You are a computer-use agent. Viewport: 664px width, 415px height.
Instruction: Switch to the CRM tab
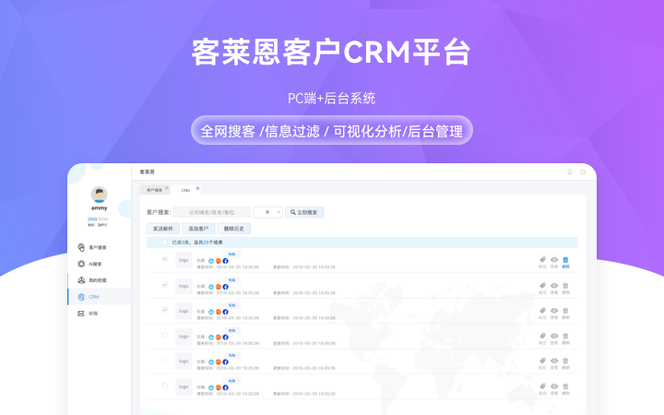(185, 190)
